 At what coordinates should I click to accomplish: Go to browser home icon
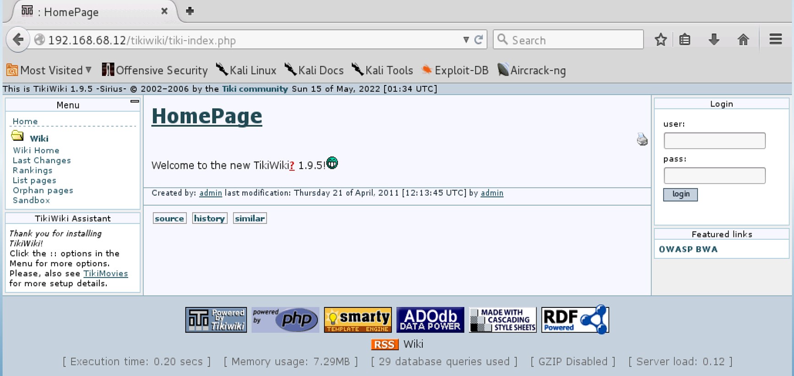tap(743, 40)
